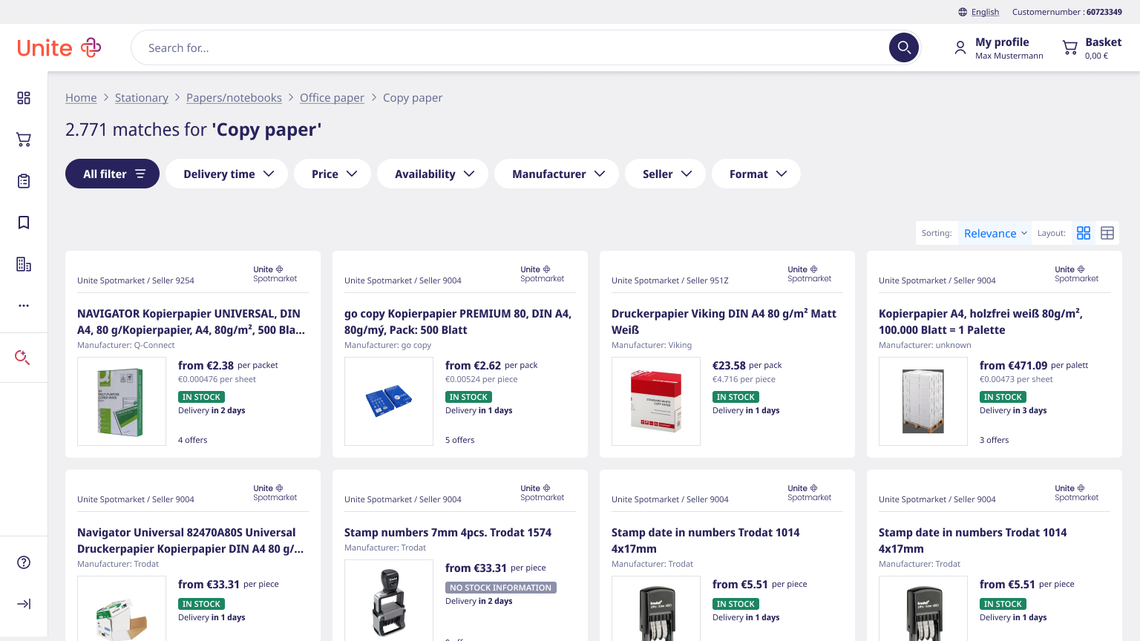
Task: Click '3 offers' on Palette card
Action: pos(995,440)
